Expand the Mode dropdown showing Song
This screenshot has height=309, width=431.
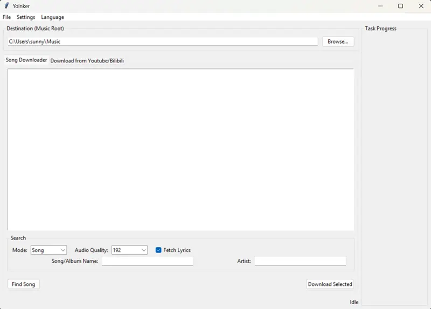[48, 250]
